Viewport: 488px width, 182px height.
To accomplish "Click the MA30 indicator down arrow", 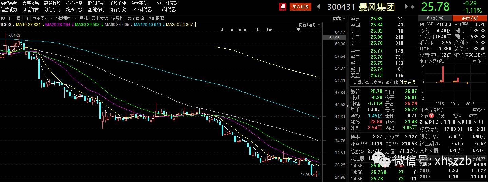I will [x=102, y=24].
